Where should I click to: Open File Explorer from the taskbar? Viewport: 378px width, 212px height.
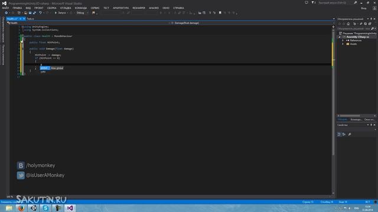(x=9, y=208)
